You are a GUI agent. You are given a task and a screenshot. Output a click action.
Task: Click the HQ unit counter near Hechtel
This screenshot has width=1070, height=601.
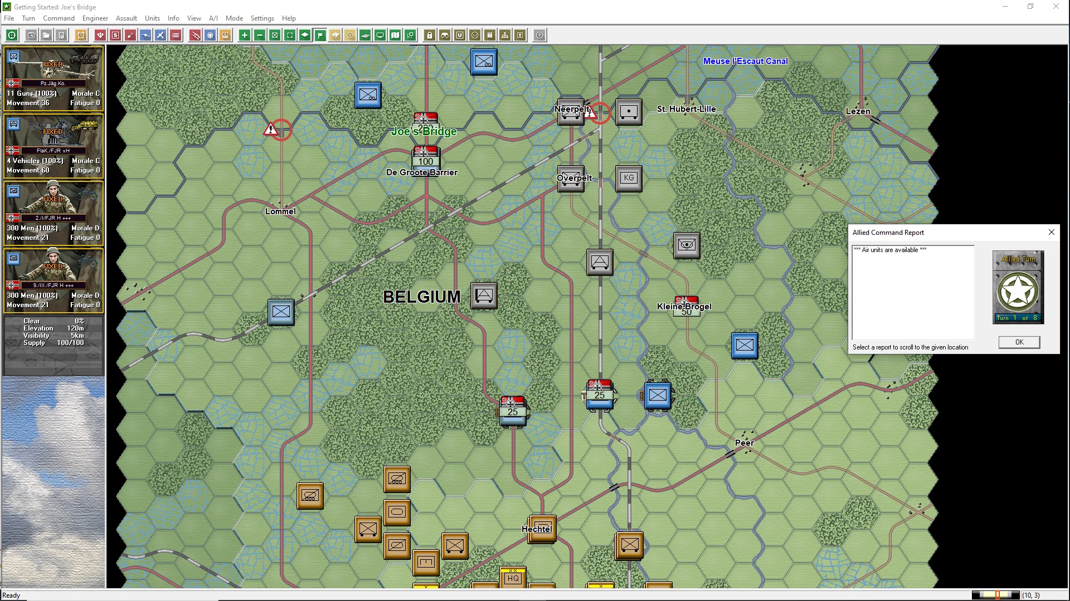click(513, 578)
